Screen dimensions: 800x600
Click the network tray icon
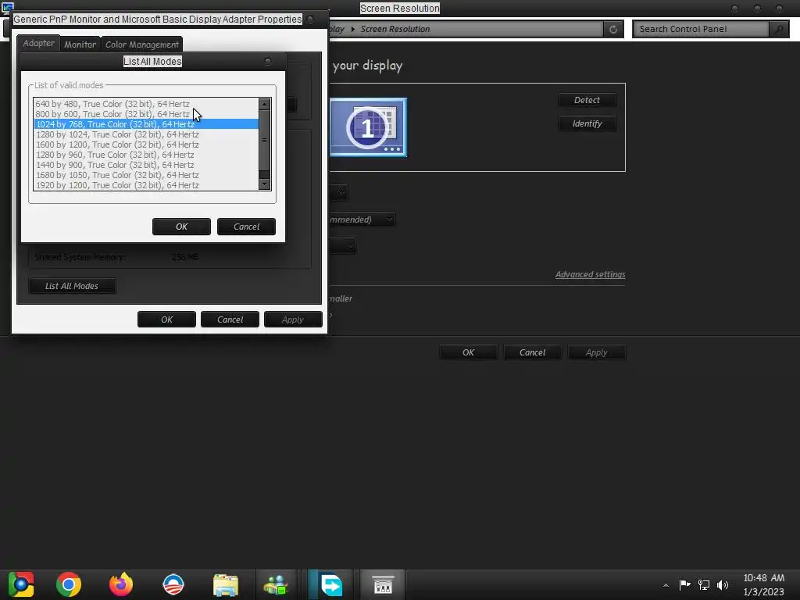pos(704,584)
